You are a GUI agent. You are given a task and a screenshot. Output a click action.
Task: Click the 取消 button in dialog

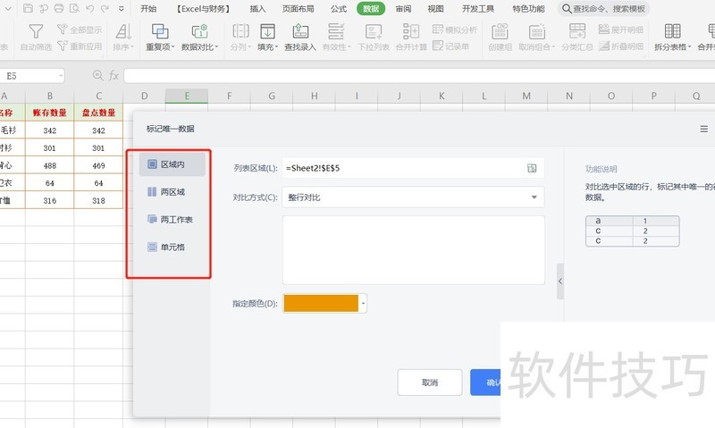tap(429, 382)
